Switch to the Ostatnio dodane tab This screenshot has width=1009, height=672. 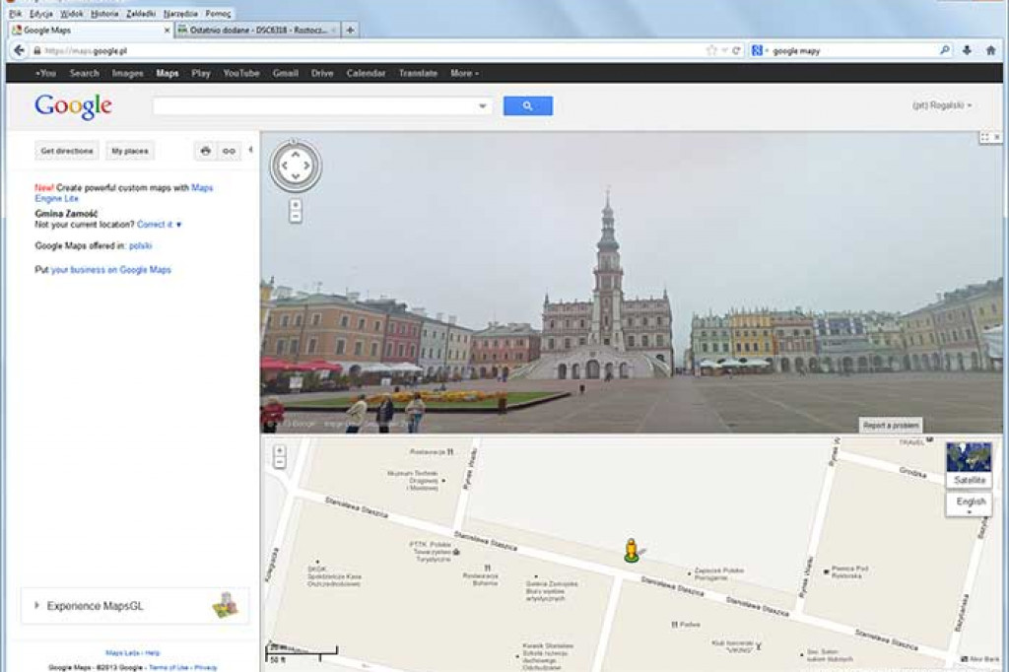pos(257,31)
